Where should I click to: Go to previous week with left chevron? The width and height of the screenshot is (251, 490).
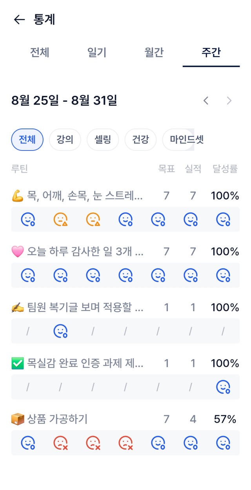pyautogui.click(x=206, y=101)
